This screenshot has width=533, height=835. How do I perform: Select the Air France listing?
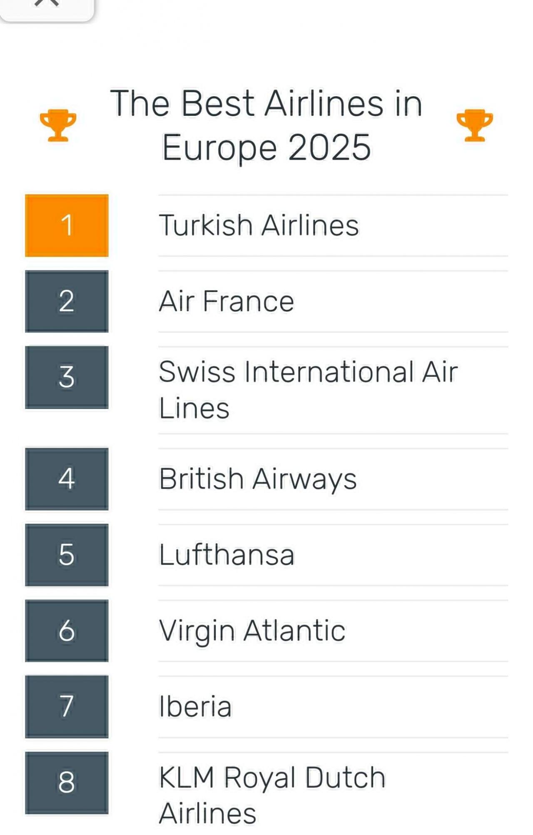point(227,301)
